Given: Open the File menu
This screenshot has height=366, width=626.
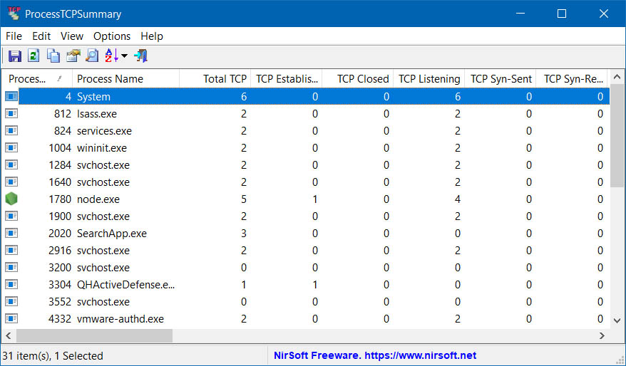Looking at the screenshot, I should point(14,36).
